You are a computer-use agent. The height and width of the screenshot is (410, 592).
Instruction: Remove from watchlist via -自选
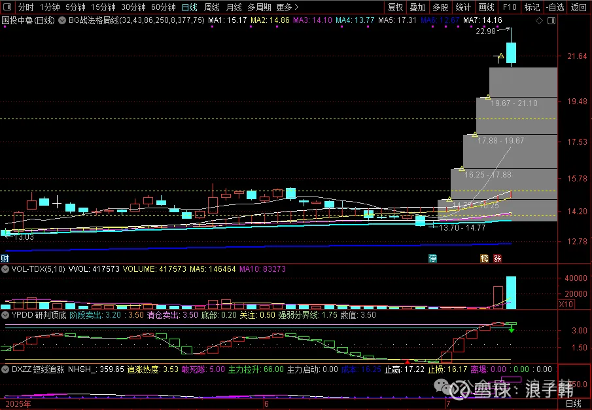(555, 7)
